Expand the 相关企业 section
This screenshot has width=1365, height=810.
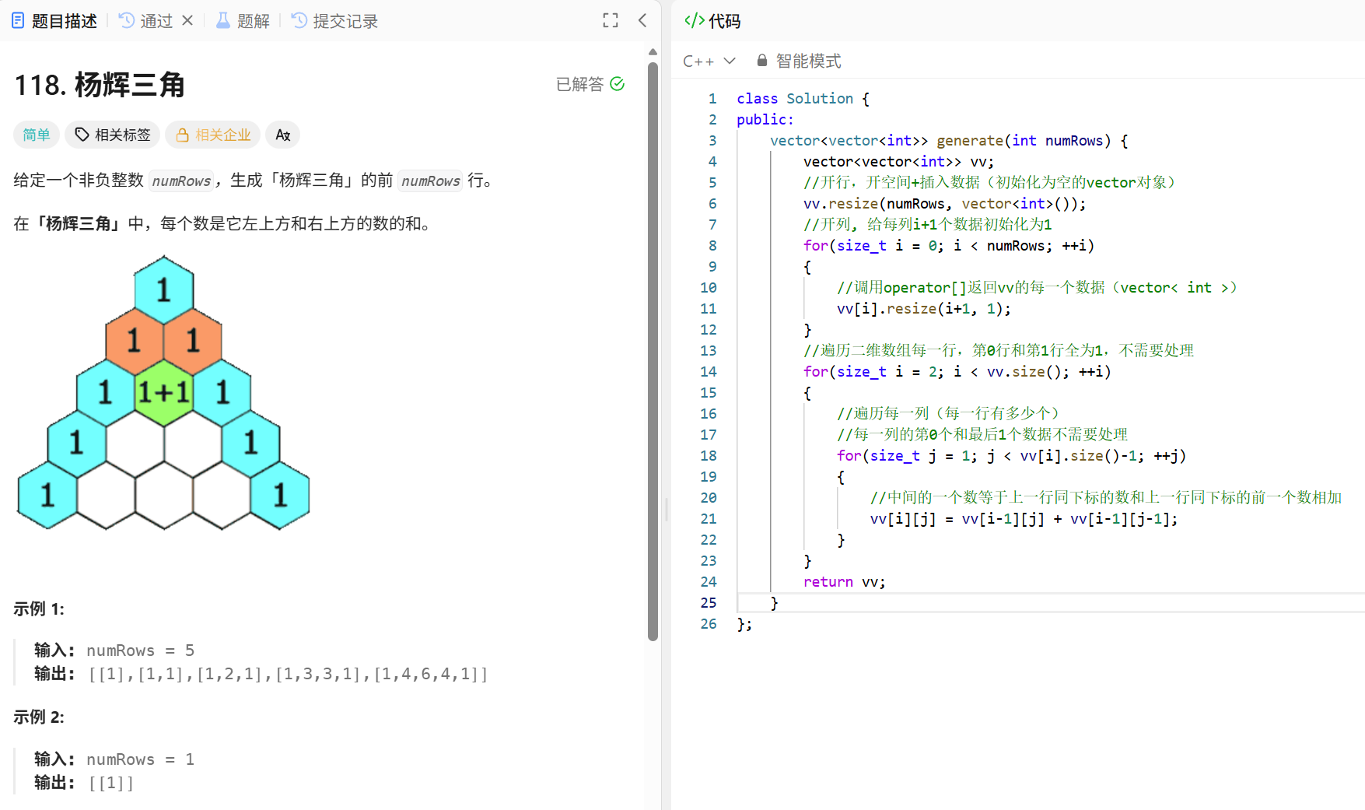pos(212,135)
